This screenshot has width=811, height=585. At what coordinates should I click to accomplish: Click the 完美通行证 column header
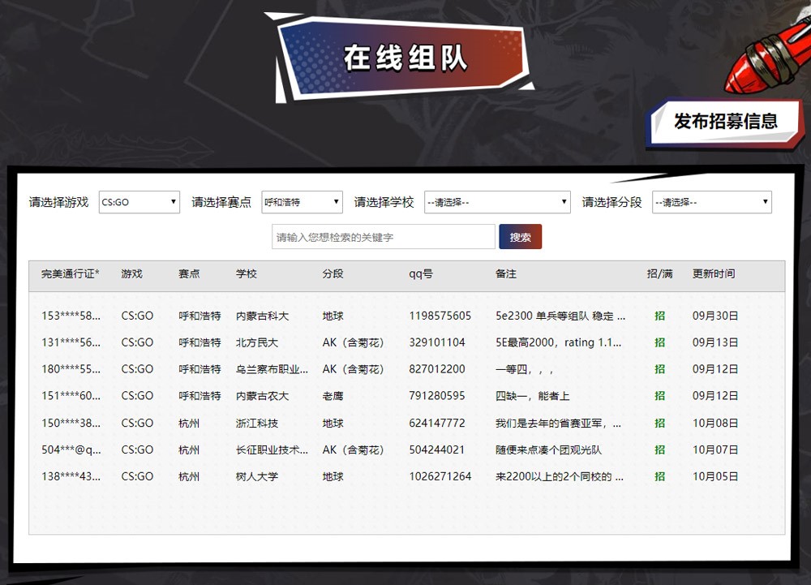pos(71,274)
